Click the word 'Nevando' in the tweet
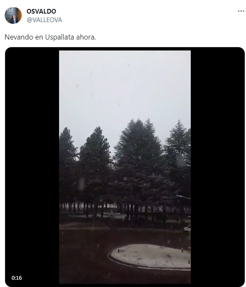The image size is (246, 287). pos(19,37)
